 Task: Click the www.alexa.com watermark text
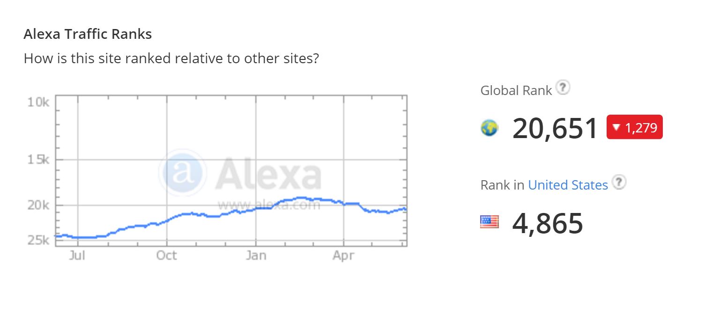268,205
